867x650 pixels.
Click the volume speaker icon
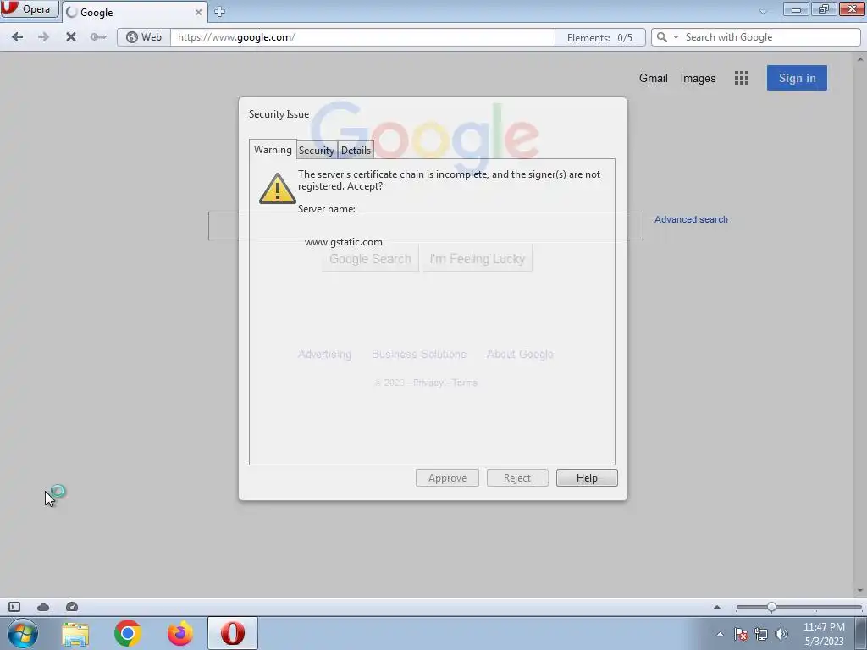(x=781, y=634)
